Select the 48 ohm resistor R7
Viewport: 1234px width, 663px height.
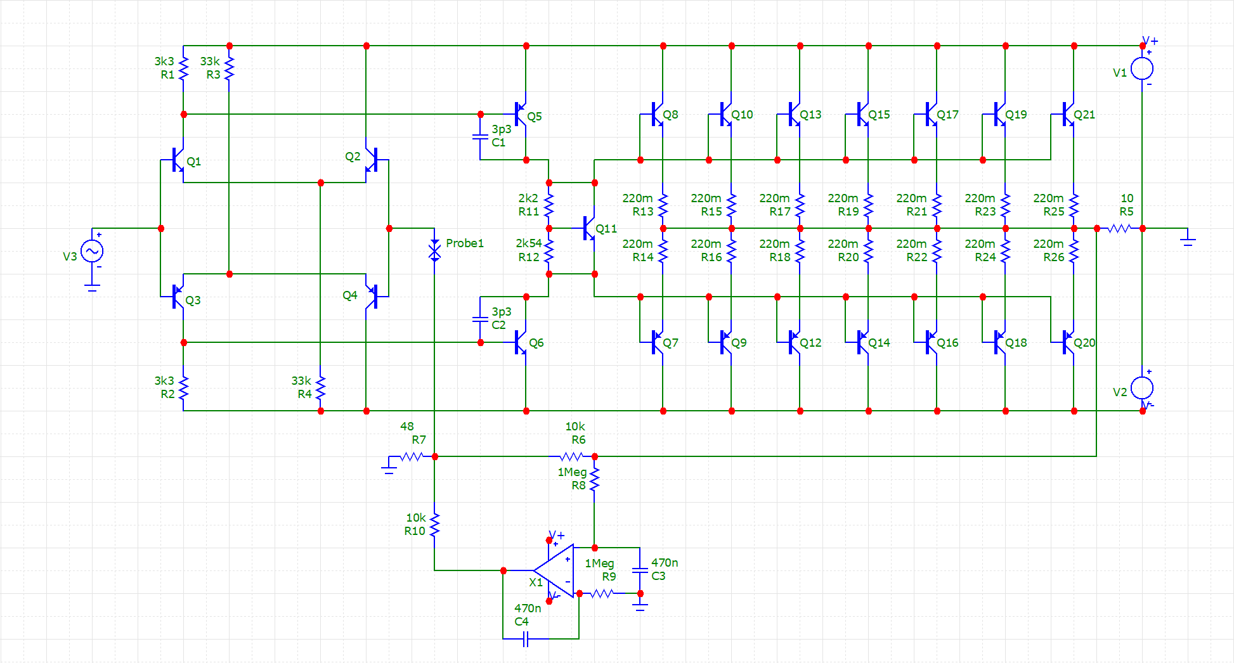pos(412,456)
